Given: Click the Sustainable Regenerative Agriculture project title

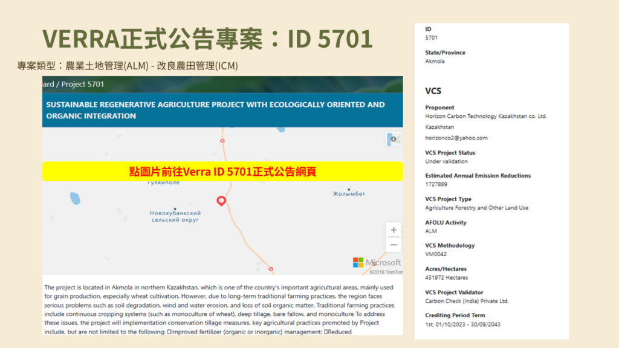Looking at the screenshot, I should point(215,110).
